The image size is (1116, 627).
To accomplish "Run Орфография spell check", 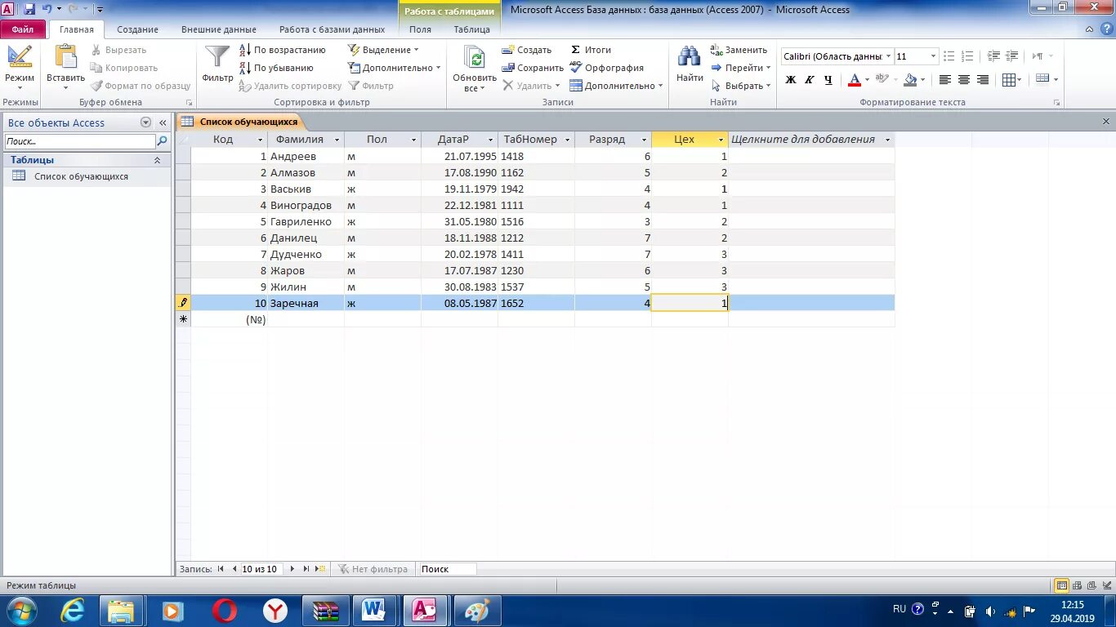I will click(x=607, y=68).
